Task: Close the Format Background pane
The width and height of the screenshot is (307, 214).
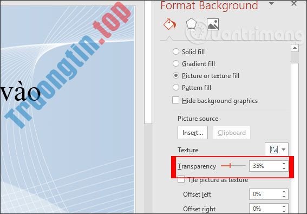Action: [294, 3]
